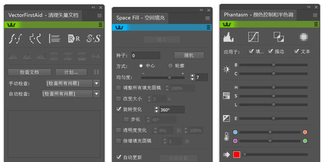Viewport: 327px width, 162px height.
Task: Click Phantasm E exposure slider
Action: (x=273, y=118)
